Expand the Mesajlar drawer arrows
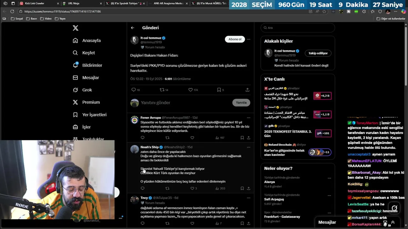 [x=393, y=222]
